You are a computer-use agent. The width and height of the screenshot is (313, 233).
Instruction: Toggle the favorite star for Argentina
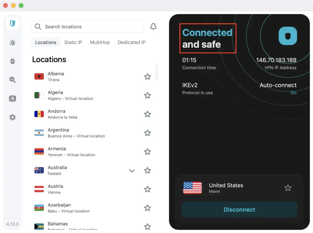[147, 133]
